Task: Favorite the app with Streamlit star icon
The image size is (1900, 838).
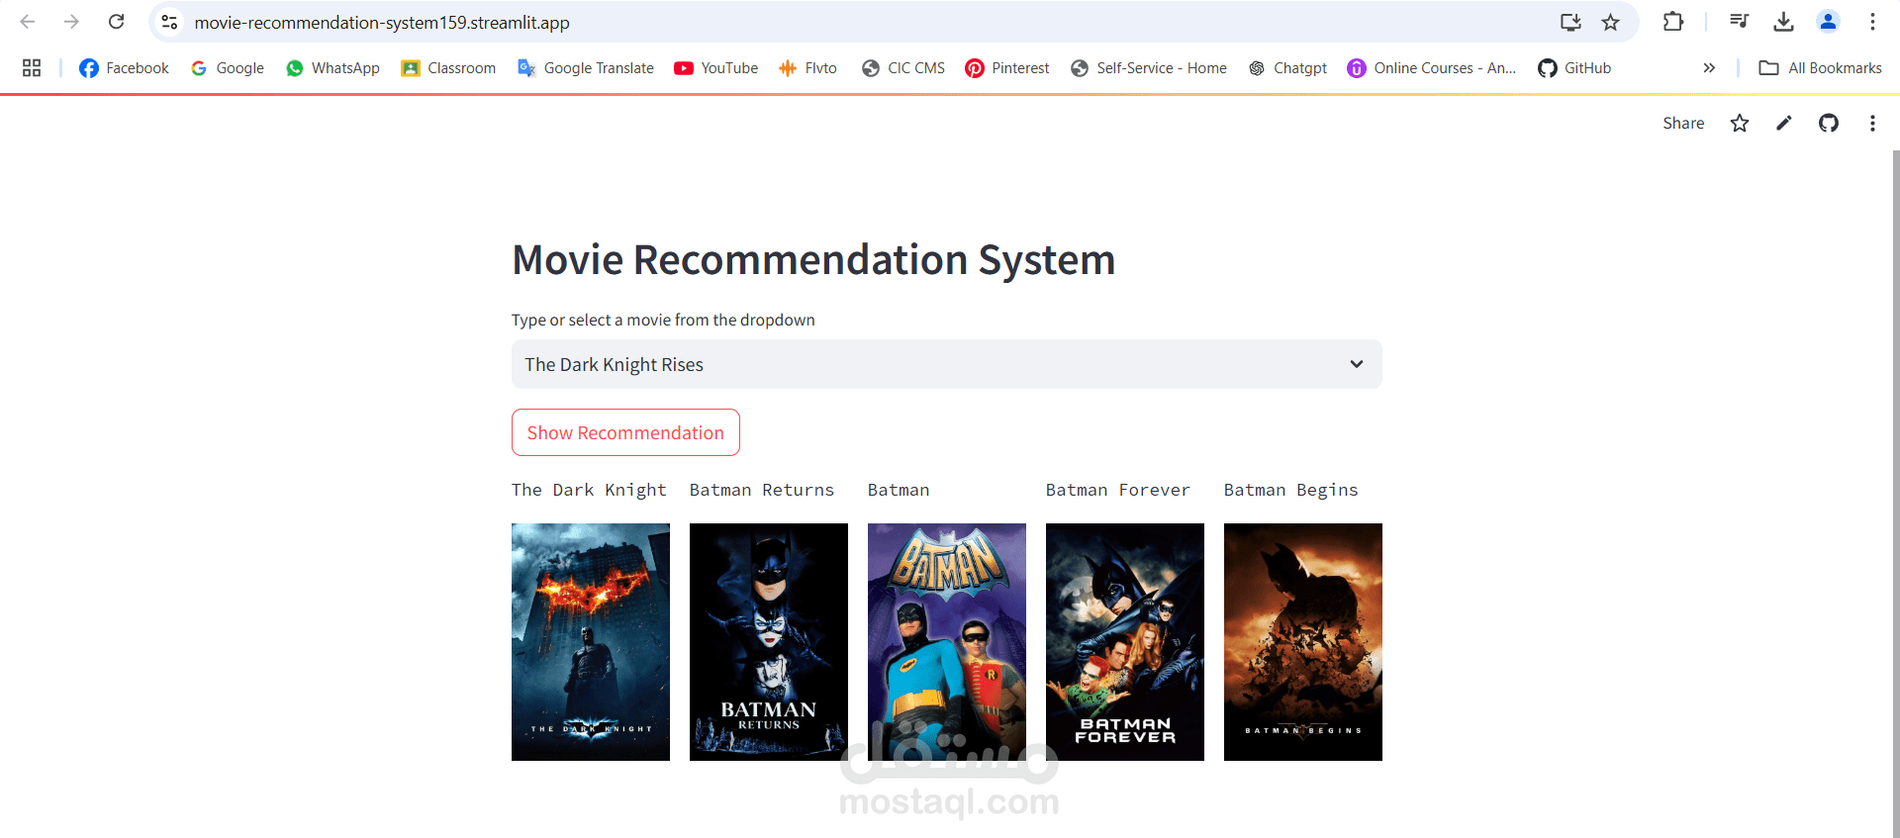Action: click(x=1740, y=123)
